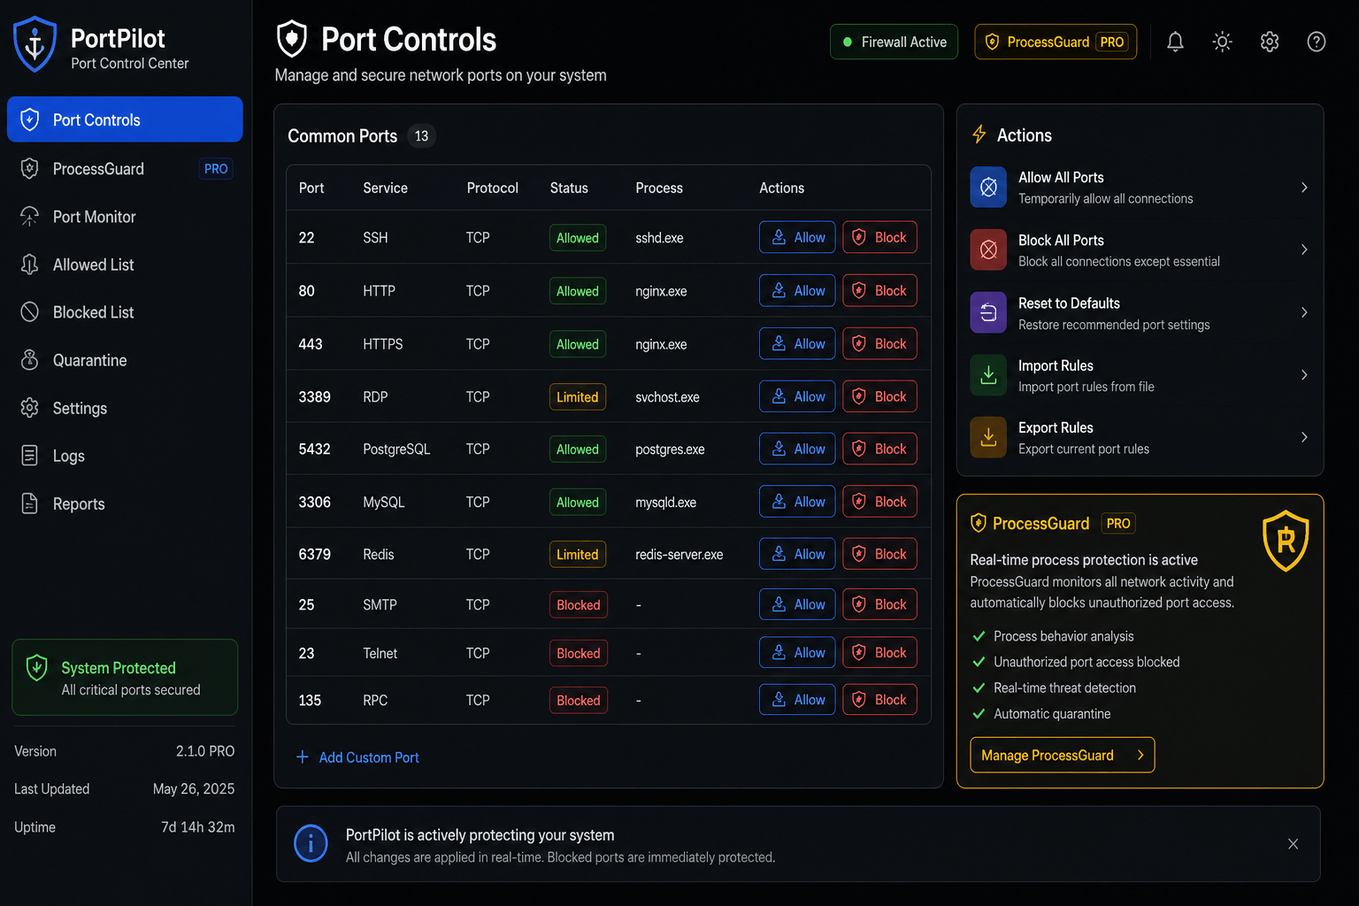Click the Export Rules yellow icon

(988, 437)
